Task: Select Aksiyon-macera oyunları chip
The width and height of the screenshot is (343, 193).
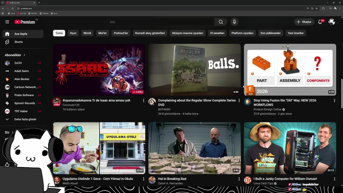Action: point(188,33)
